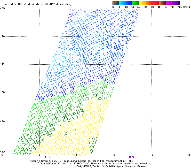
Task: Click the orange 25-30 knots legend color
Action: click(149, 3)
